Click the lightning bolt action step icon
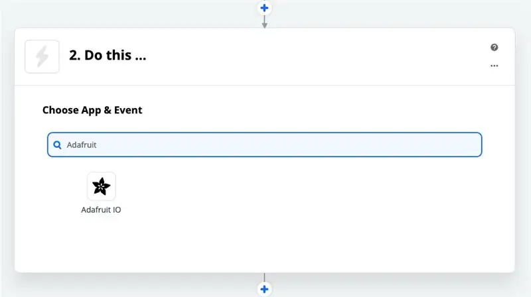This screenshot has width=531, height=297. 42,56
